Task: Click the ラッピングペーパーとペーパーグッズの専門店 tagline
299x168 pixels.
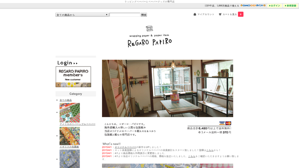Action: (149, 1)
